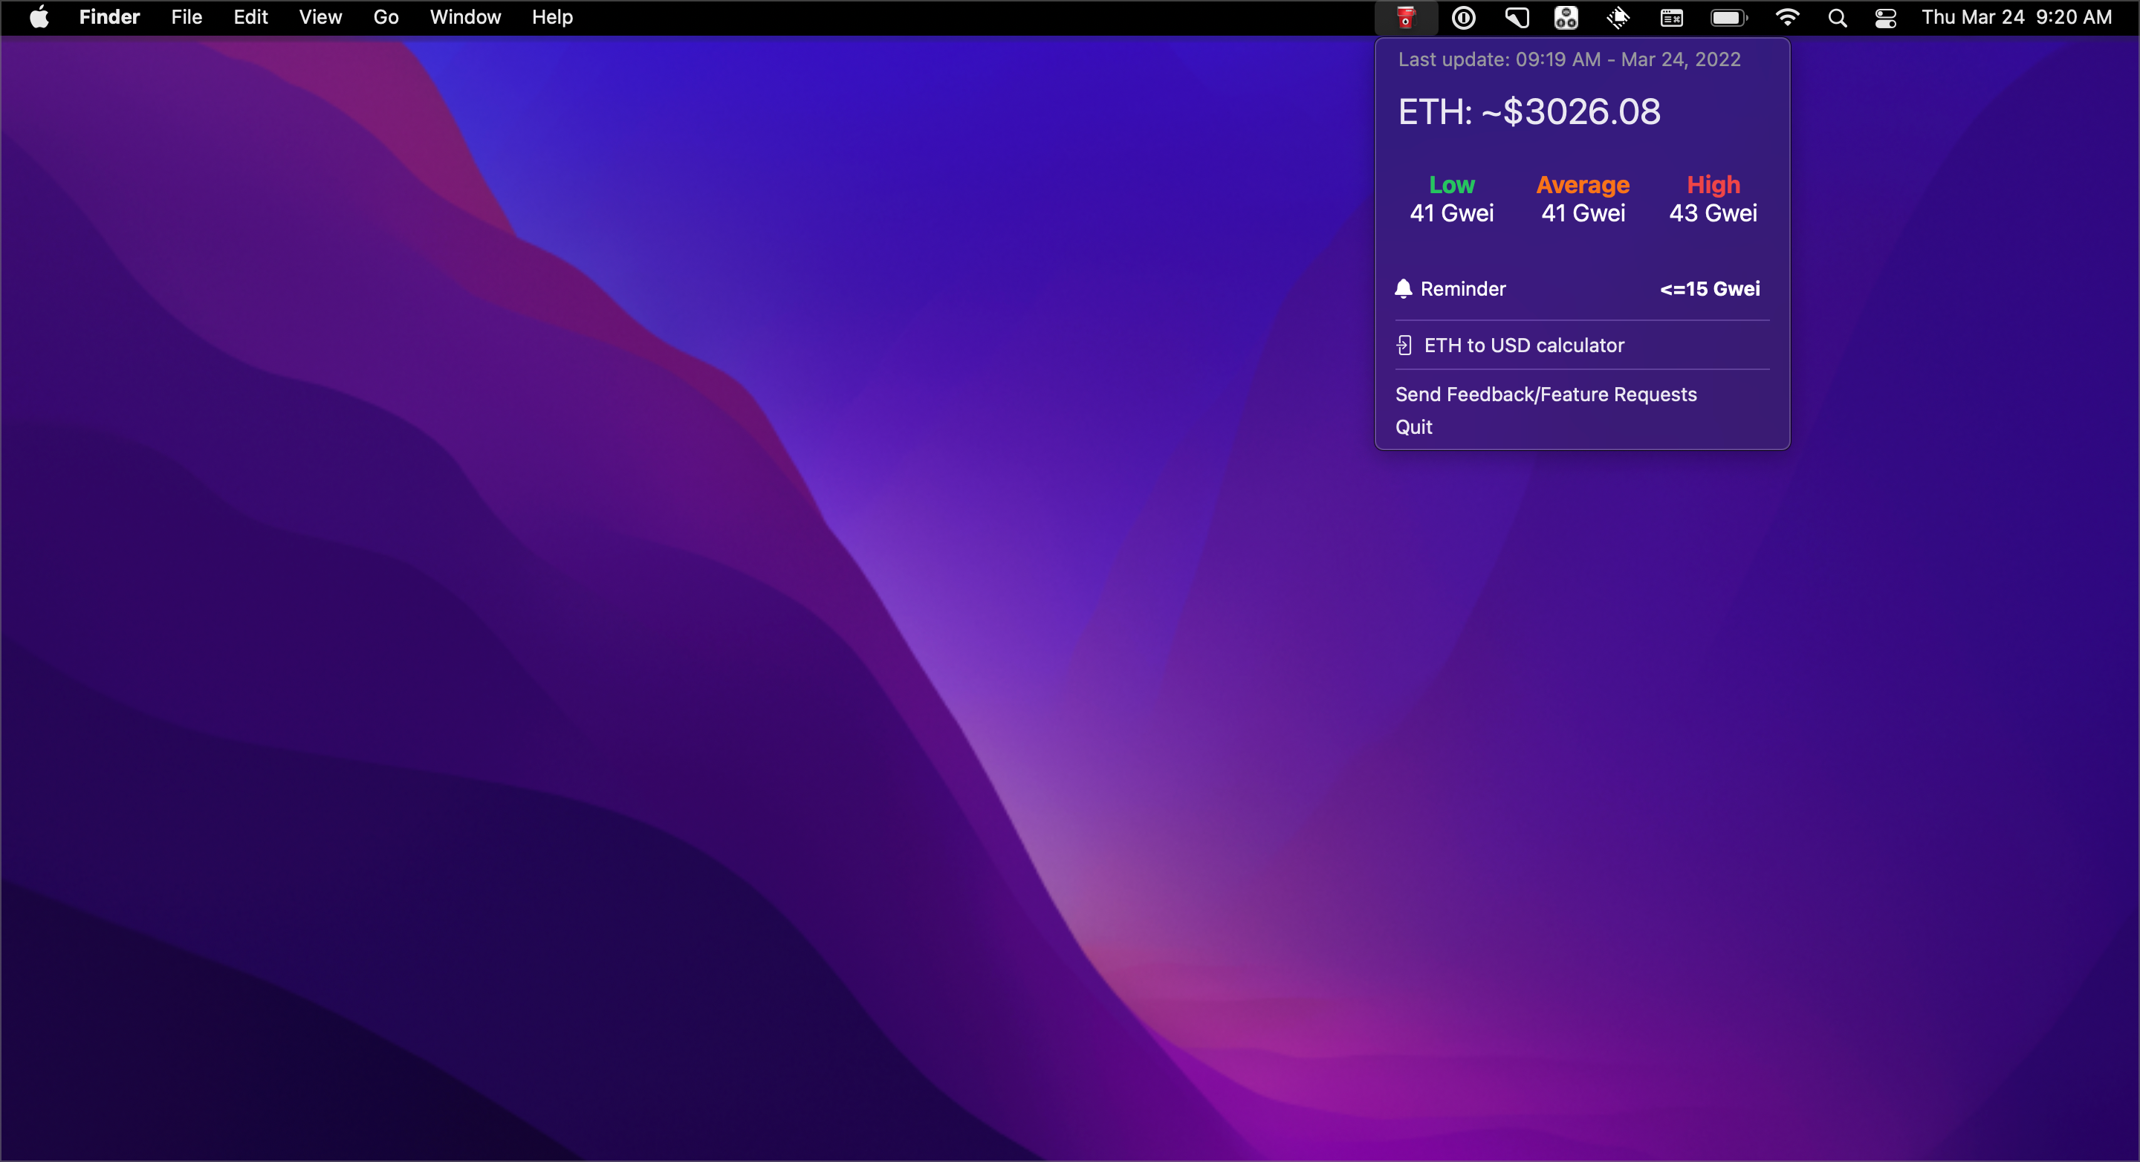
Task: Open the Go menu
Action: pos(386,17)
